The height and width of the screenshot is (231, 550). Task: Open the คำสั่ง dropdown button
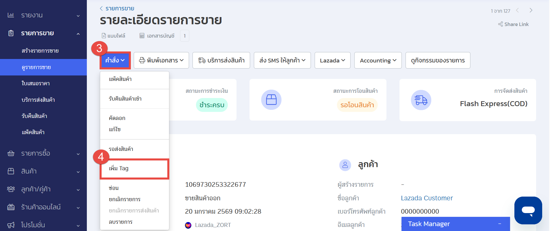(x=115, y=60)
